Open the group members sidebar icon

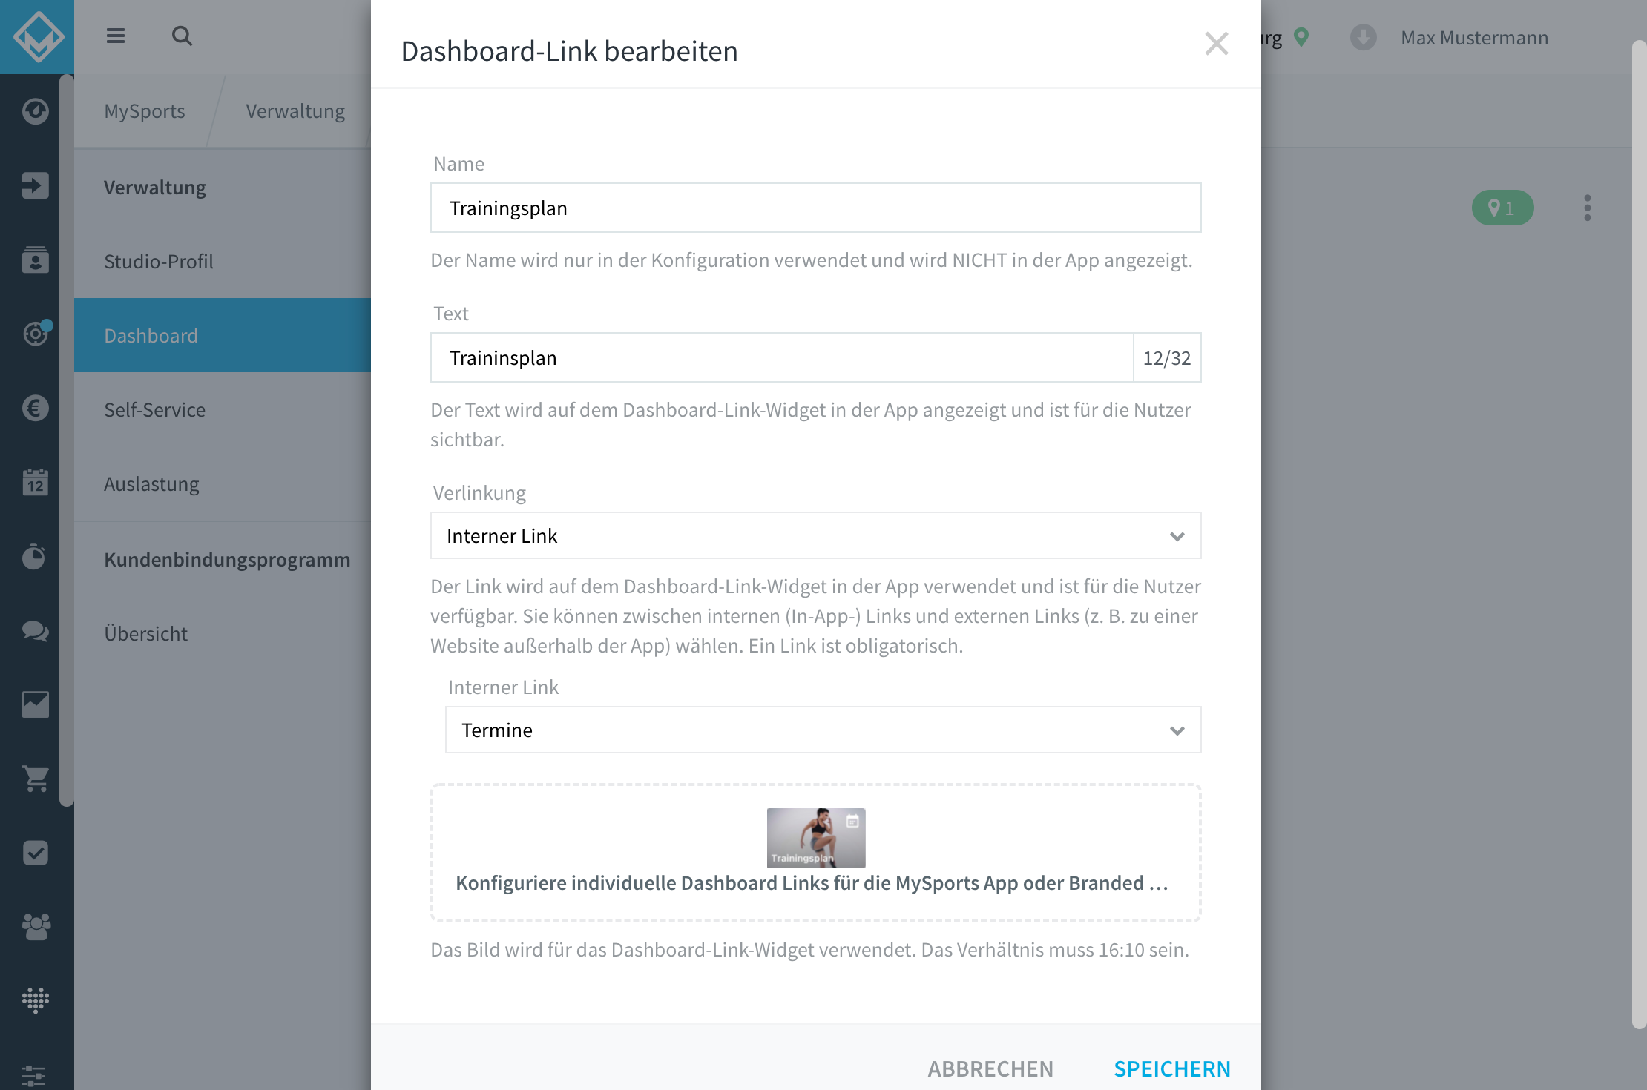tap(35, 927)
